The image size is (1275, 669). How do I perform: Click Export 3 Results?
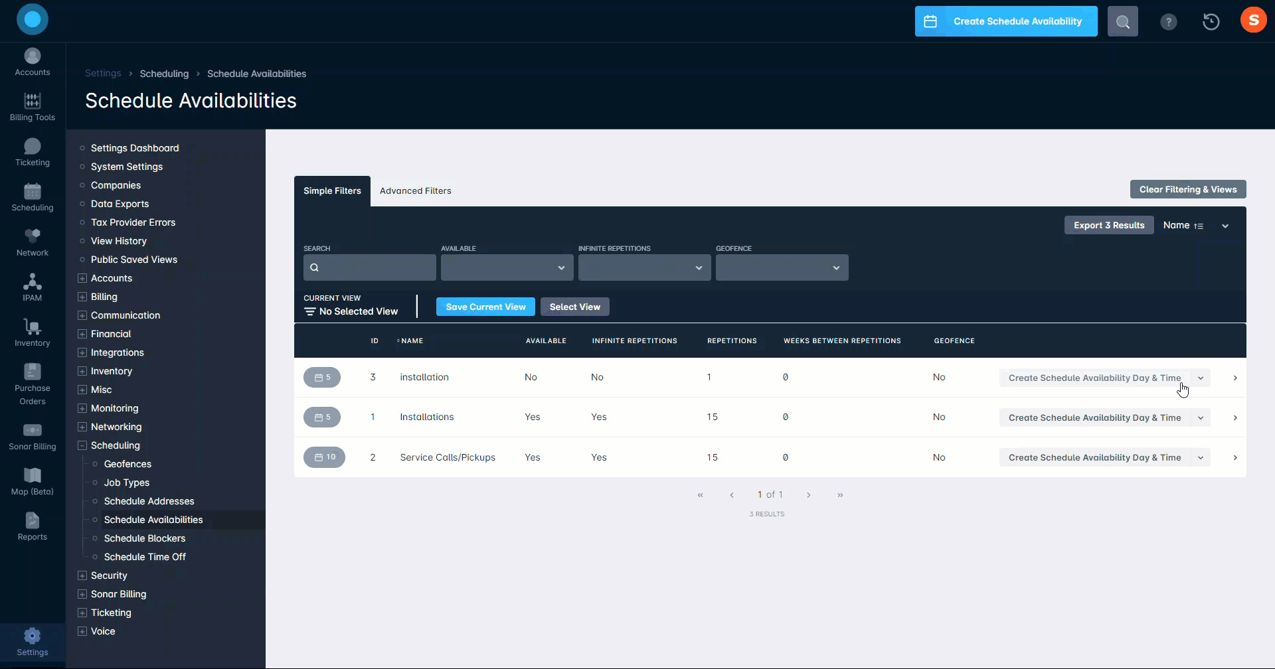[1109, 225]
